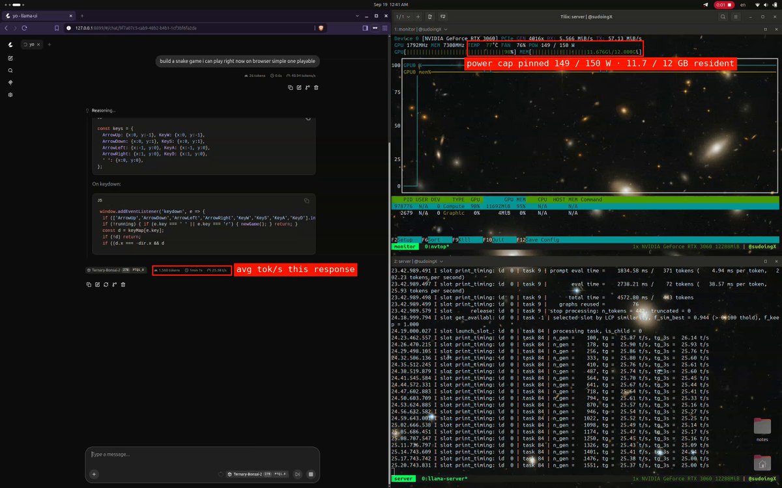Screen dimensions: 782x488
Task: Collapse the Reasoning section
Action: (100, 111)
